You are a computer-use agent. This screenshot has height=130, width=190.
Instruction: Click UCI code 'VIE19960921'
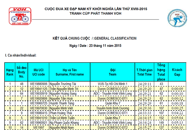click(x=39, y=123)
